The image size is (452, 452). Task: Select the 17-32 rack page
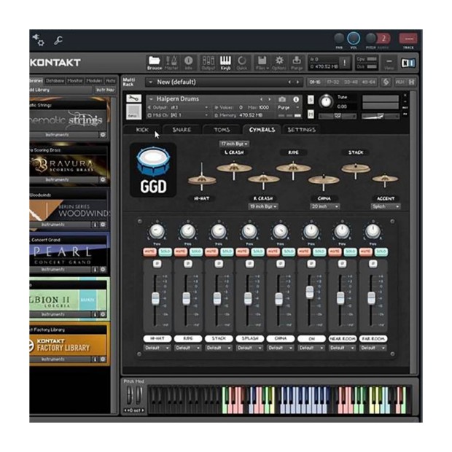[x=332, y=82]
